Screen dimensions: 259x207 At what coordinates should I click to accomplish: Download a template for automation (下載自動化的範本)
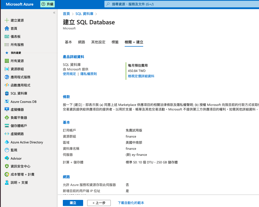point(131,203)
